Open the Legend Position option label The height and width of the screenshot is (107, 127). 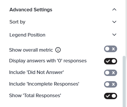coord(27,35)
